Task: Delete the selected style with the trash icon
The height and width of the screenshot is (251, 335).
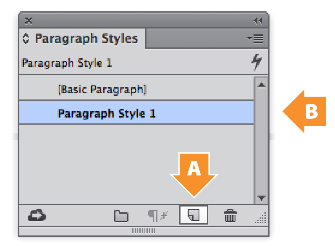Action: point(230,216)
